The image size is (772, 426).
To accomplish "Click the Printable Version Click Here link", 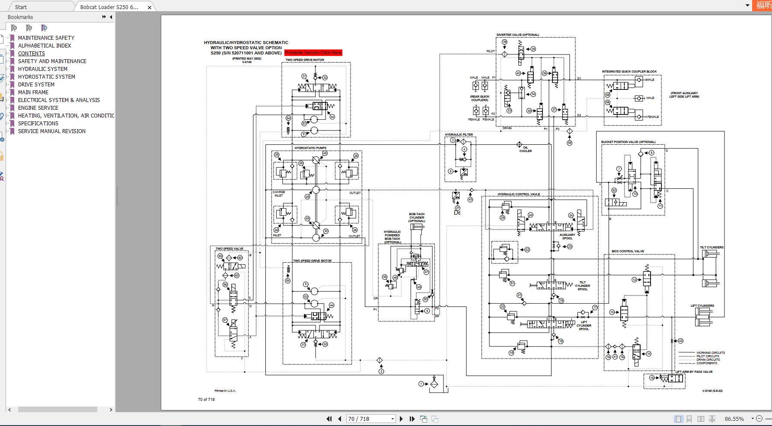I will tap(313, 52).
